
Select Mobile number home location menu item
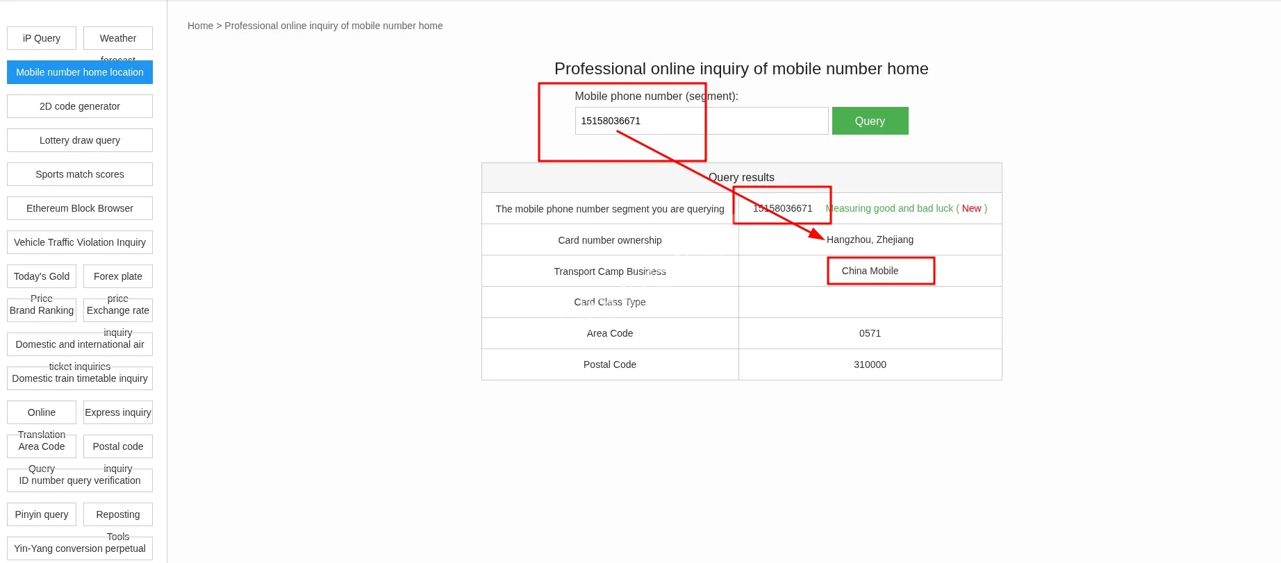[80, 72]
